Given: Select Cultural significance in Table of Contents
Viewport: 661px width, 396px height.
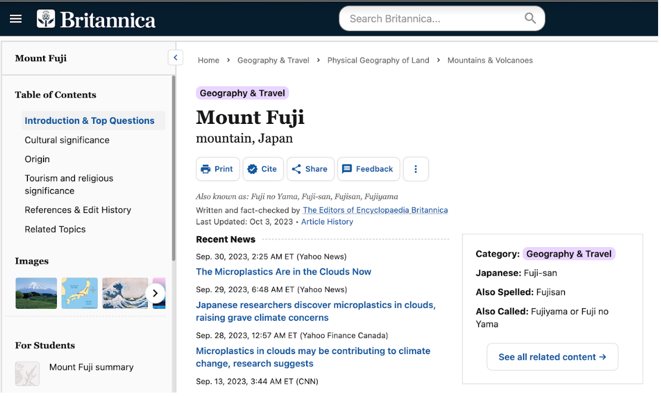Looking at the screenshot, I should coord(67,140).
